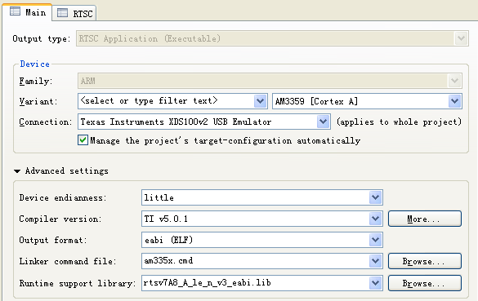This screenshot has width=478, height=301.
Task: Collapse the Advanced settings section
Action: [17, 171]
